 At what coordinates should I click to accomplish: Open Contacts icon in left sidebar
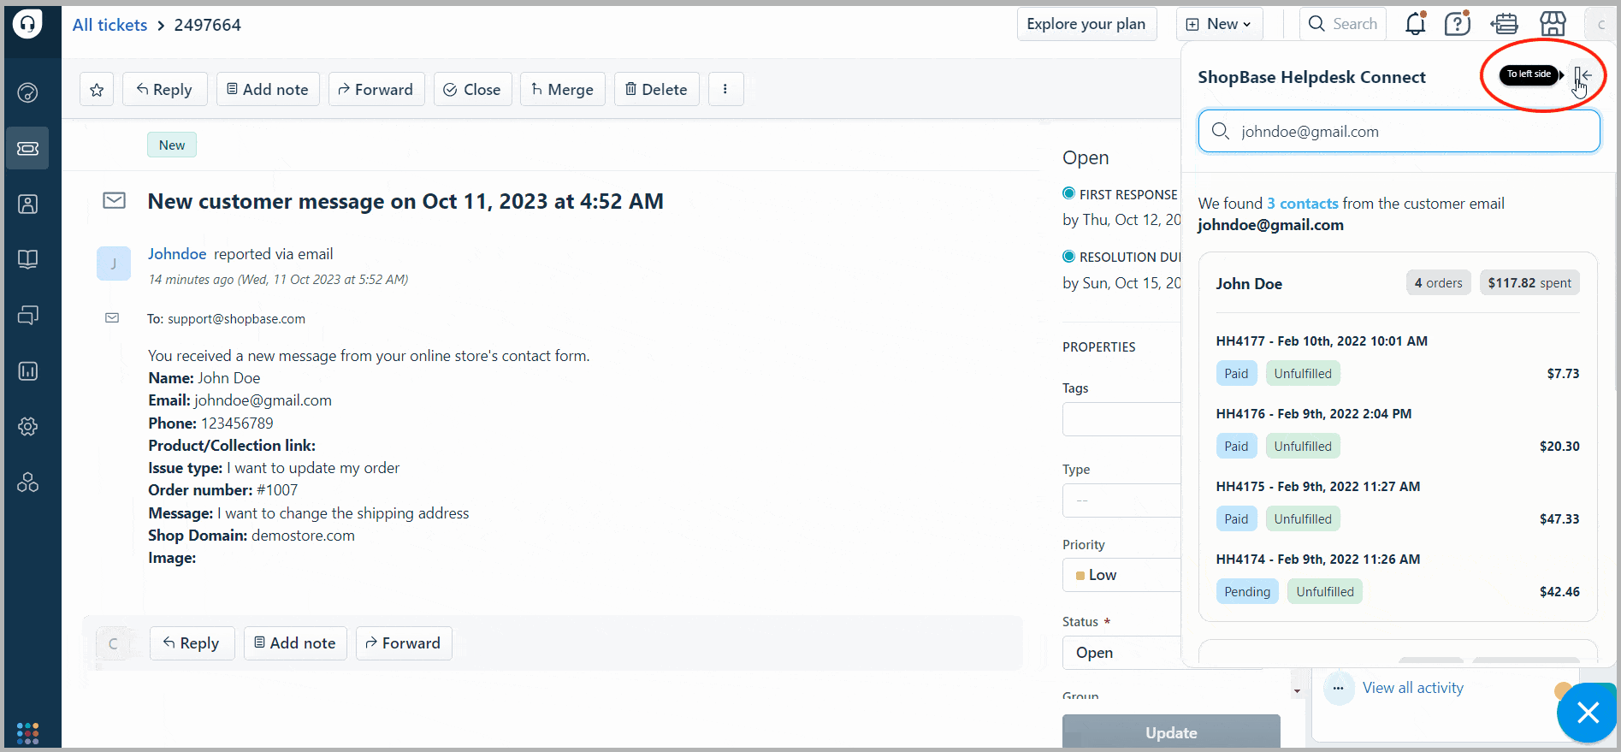point(27,204)
